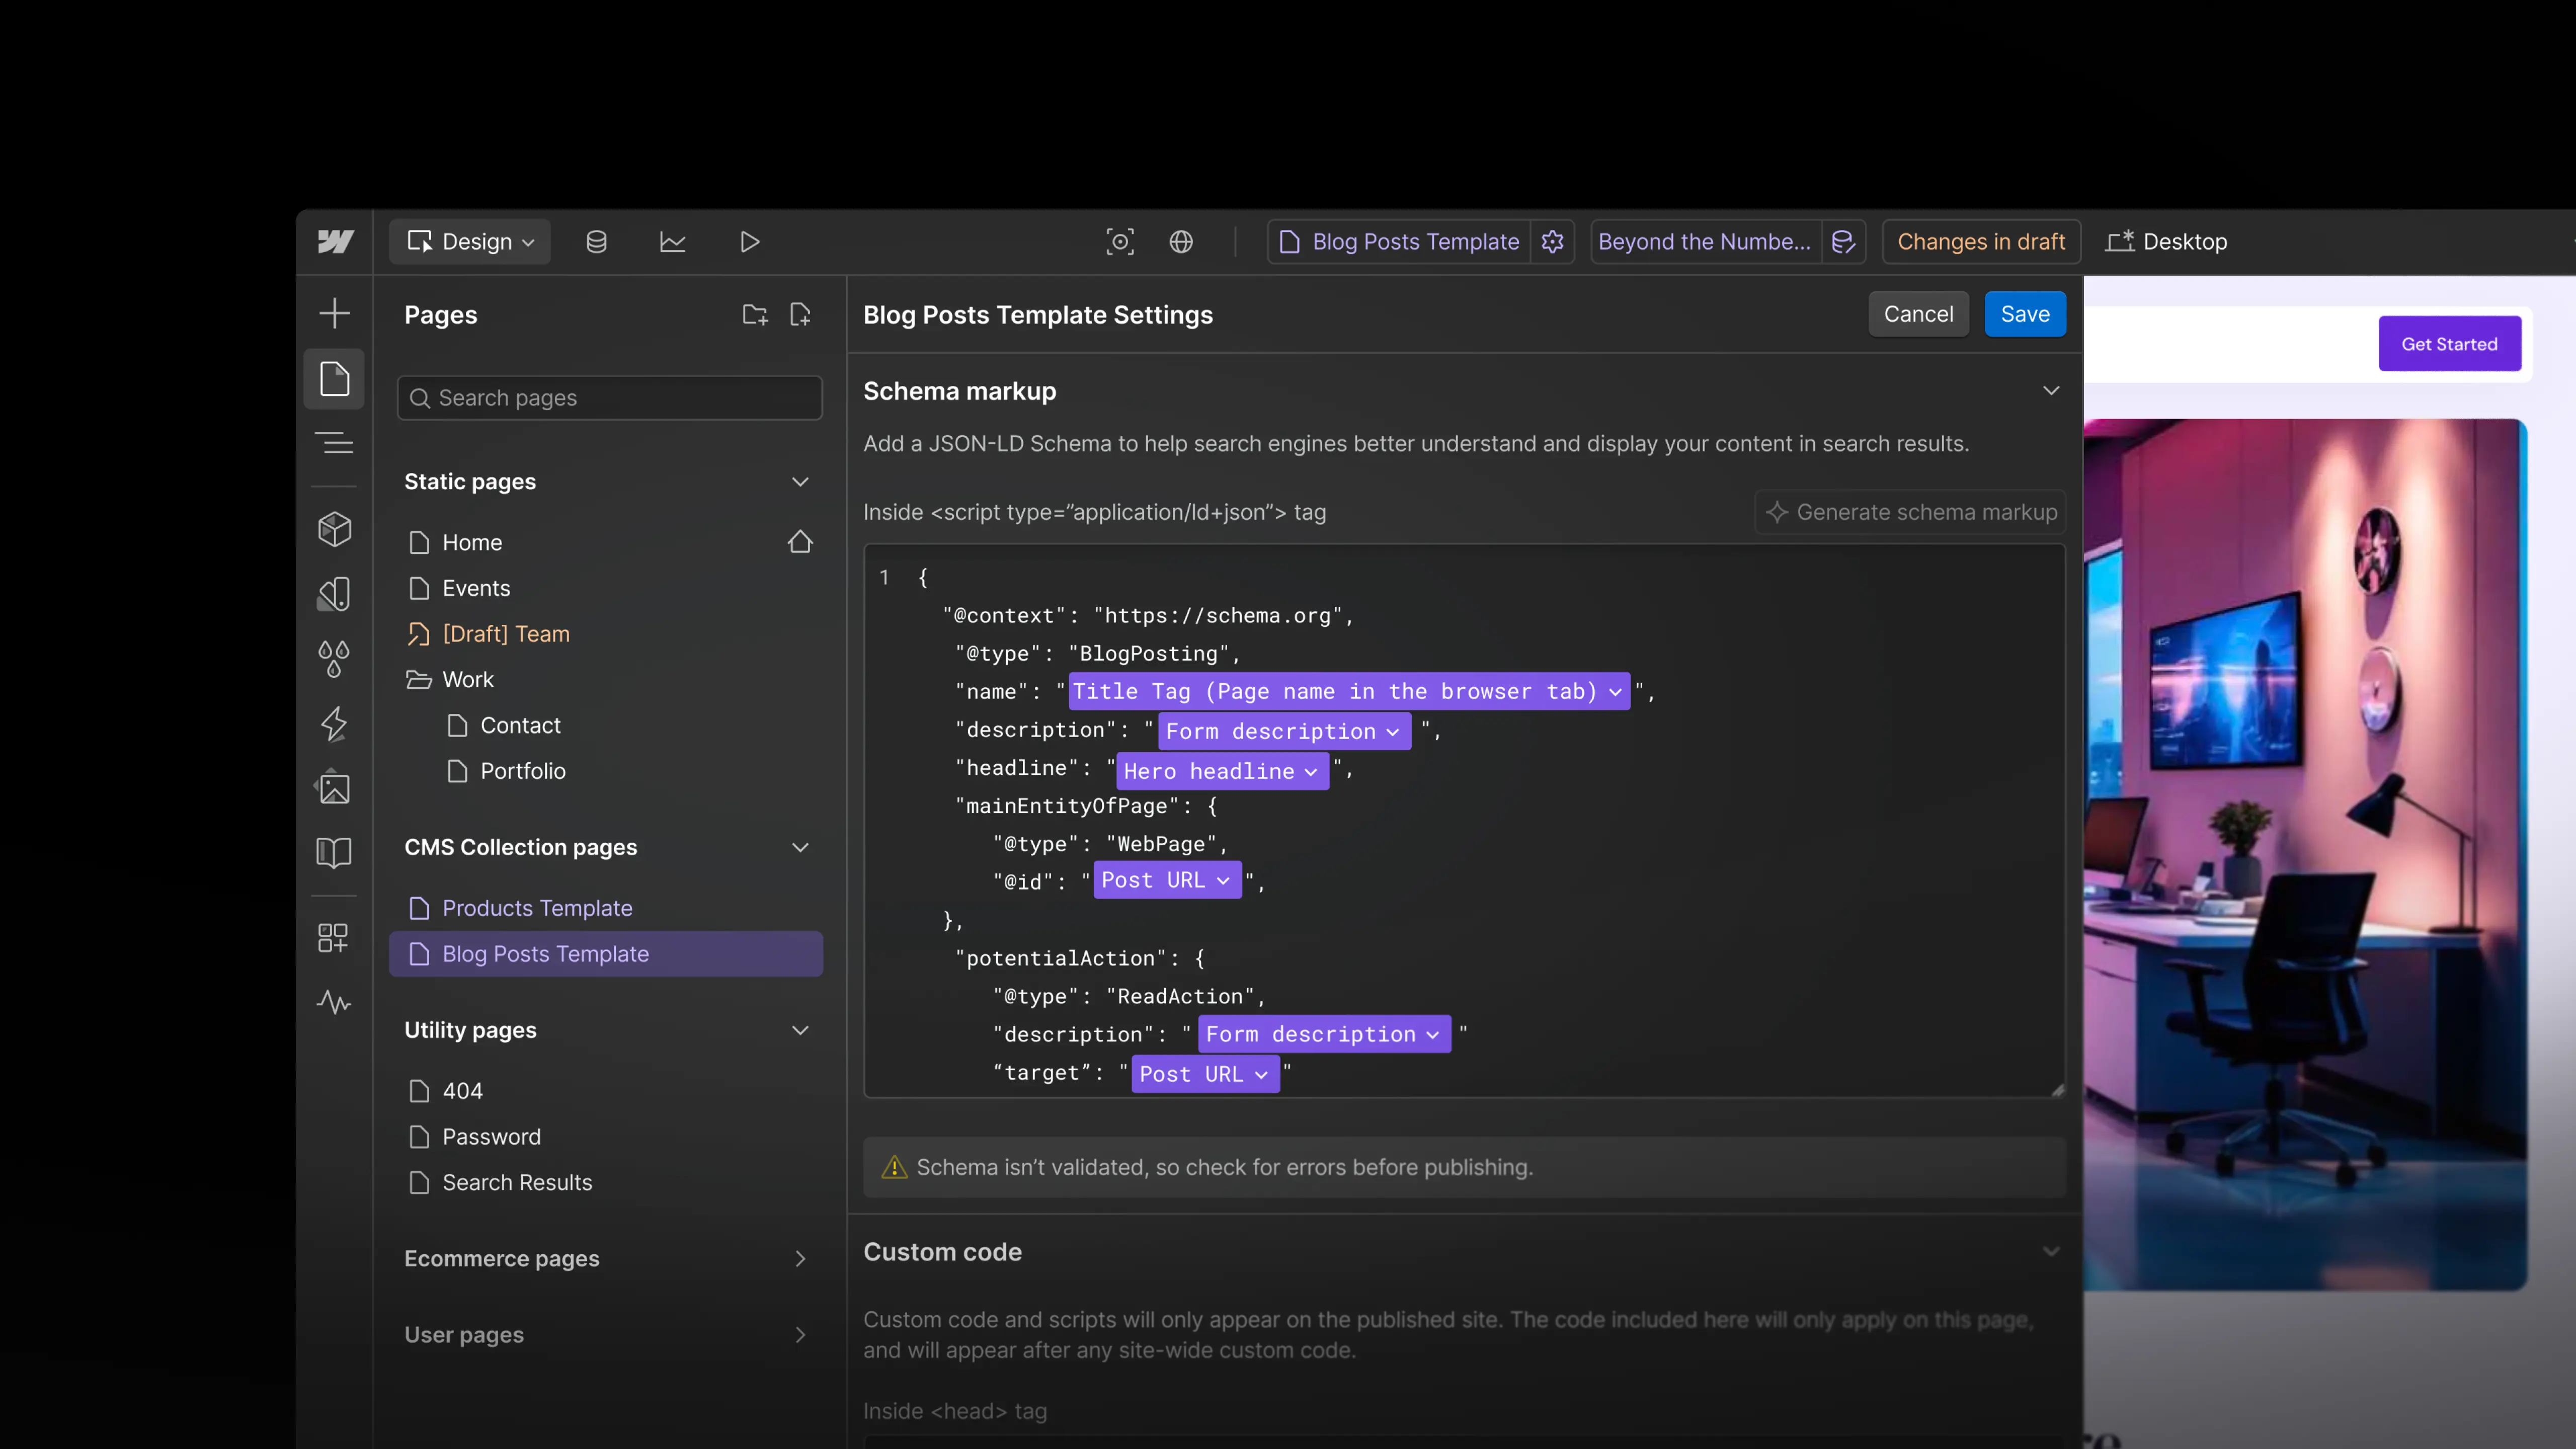This screenshot has width=2576, height=1449.
Task: Click Generate schema markup button
Action: (1911, 512)
